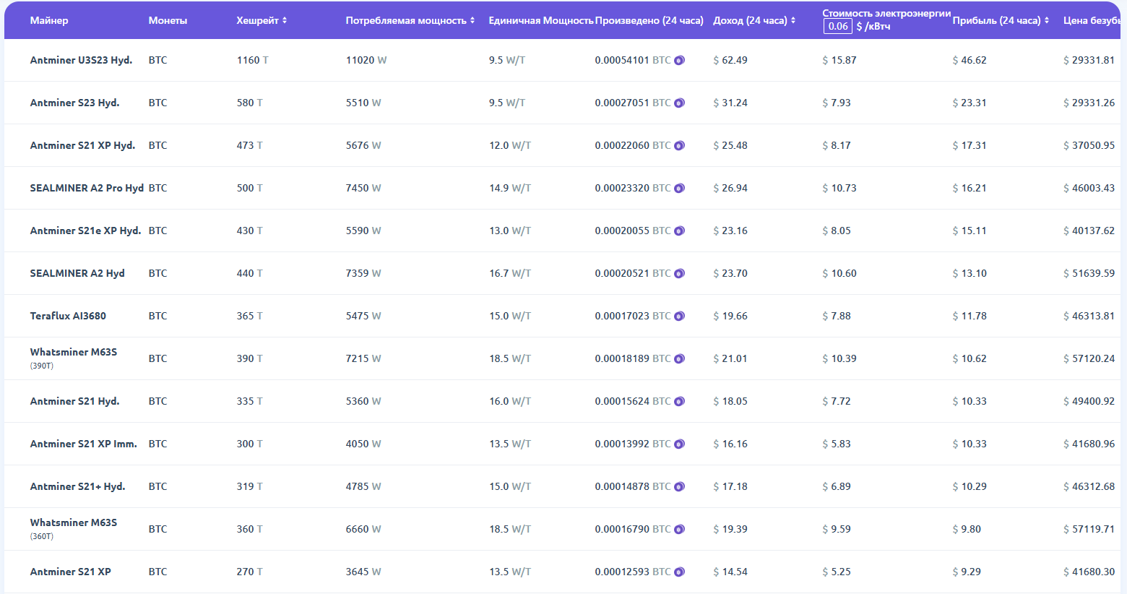Select electricity cost $ 15.87
The image size is (1127, 594).
coord(839,60)
